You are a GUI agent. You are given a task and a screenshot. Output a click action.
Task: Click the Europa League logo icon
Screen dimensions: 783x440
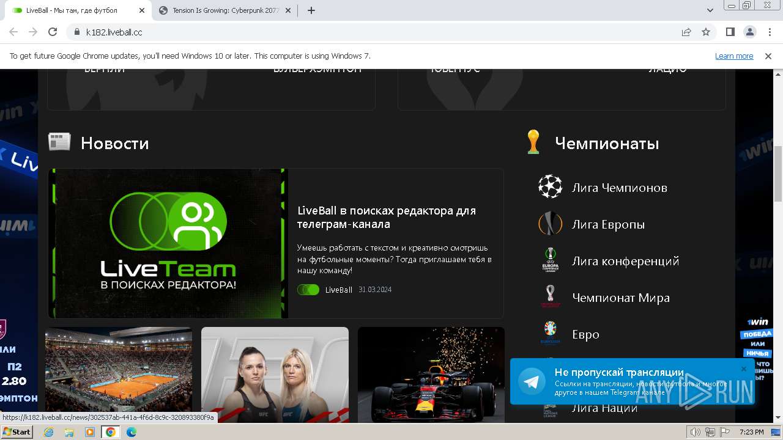pos(550,224)
